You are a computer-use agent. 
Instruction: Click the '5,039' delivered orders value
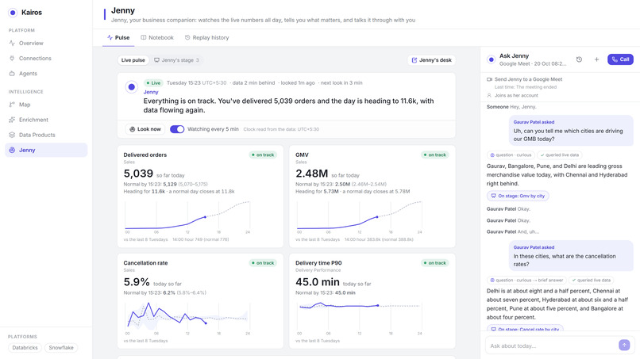(138, 174)
